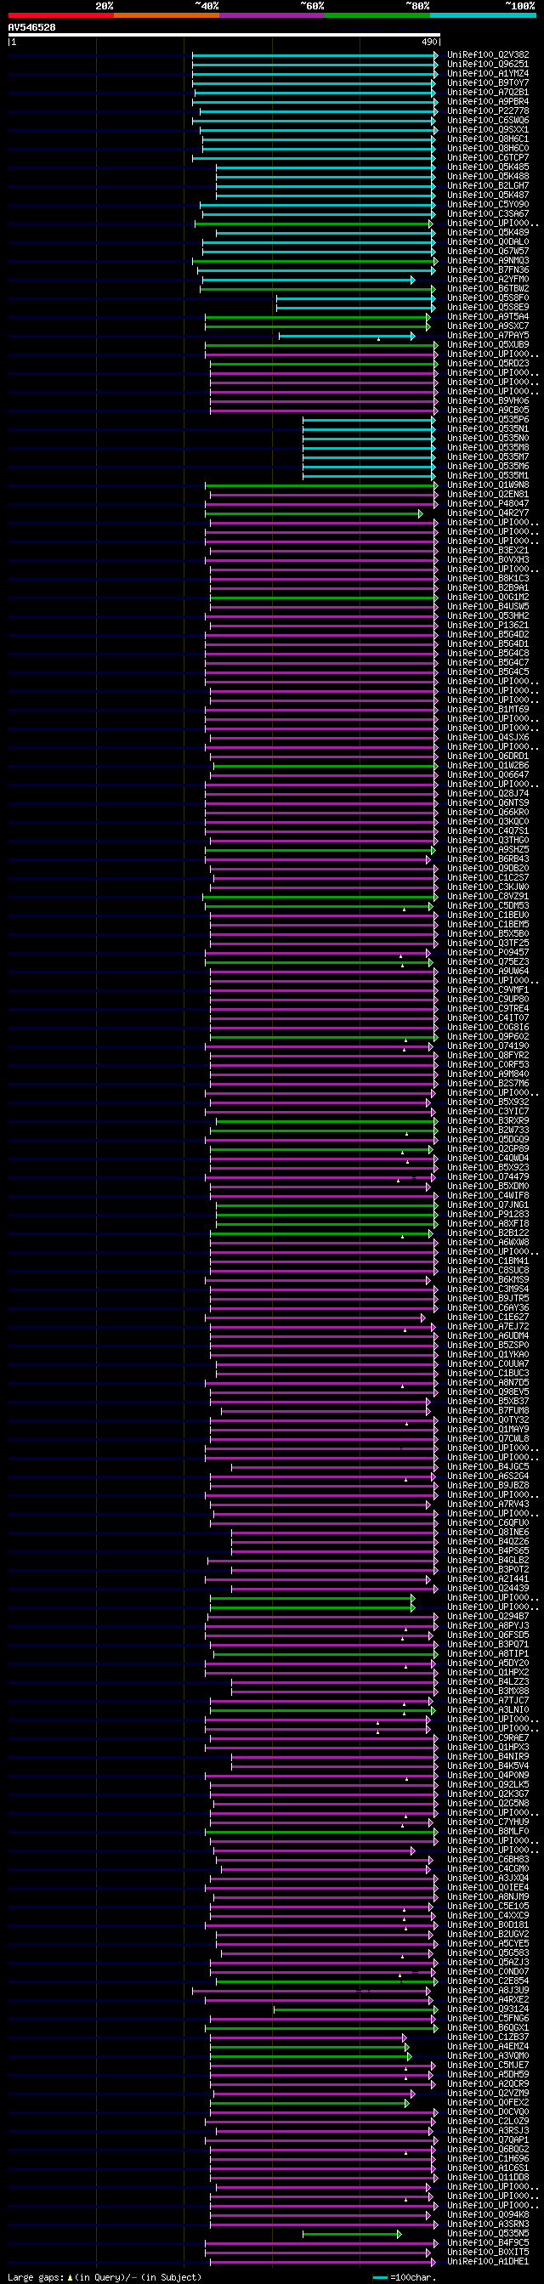Select label UniRef100_A4EMZ4
Image resolution: width=544 pixels, height=2284 pixels.
tap(488, 2047)
